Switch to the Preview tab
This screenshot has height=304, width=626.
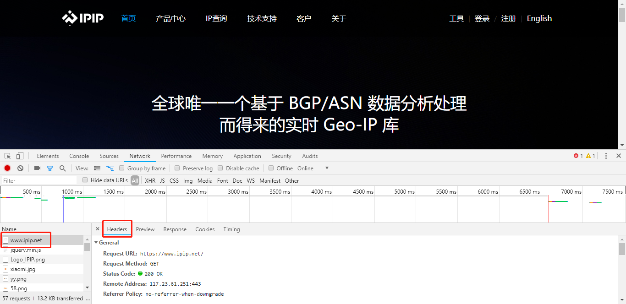click(x=145, y=229)
